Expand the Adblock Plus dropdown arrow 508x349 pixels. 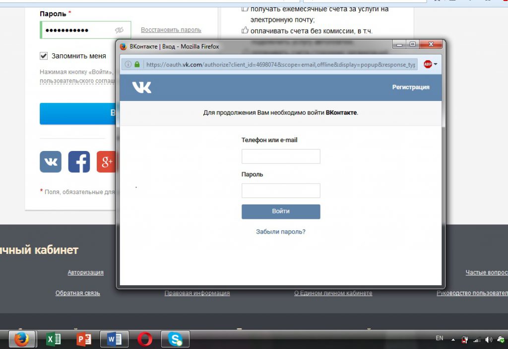tap(436, 64)
